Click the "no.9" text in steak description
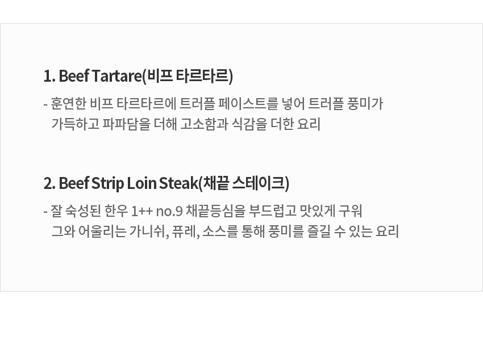The image size is (483, 362). click(x=169, y=211)
